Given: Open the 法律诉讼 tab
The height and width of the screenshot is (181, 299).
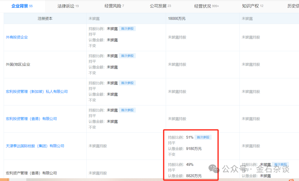Looking at the screenshot, I should pyautogui.click(x=68, y=6).
